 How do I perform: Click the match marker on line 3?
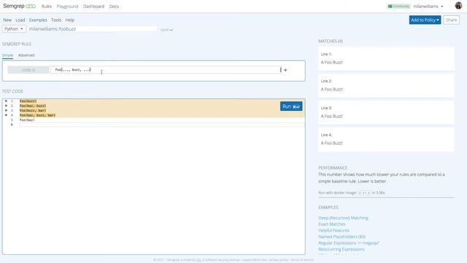pos(6,110)
